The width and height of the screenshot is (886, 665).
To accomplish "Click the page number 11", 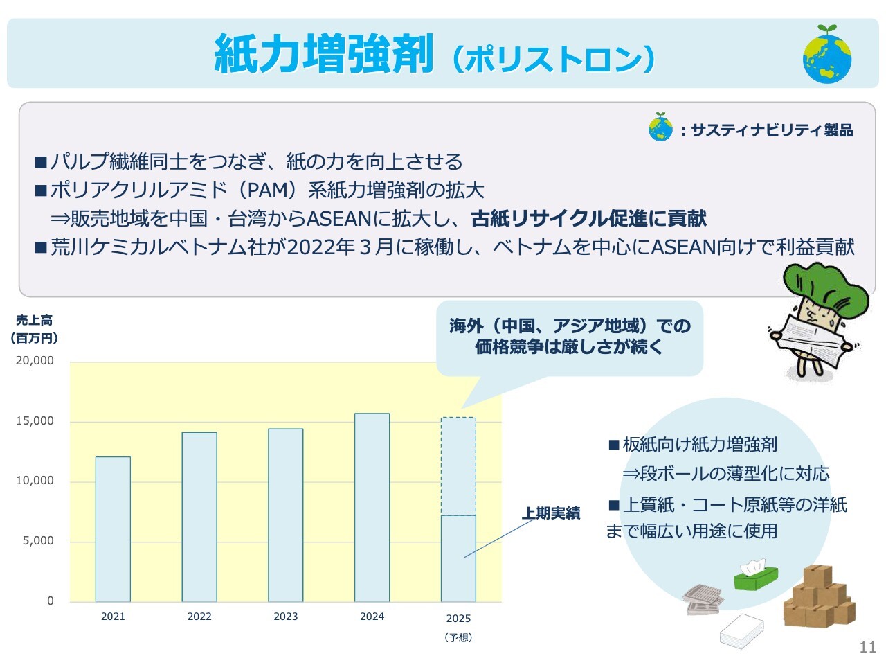I will pyautogui.click(x=867, y=647).
